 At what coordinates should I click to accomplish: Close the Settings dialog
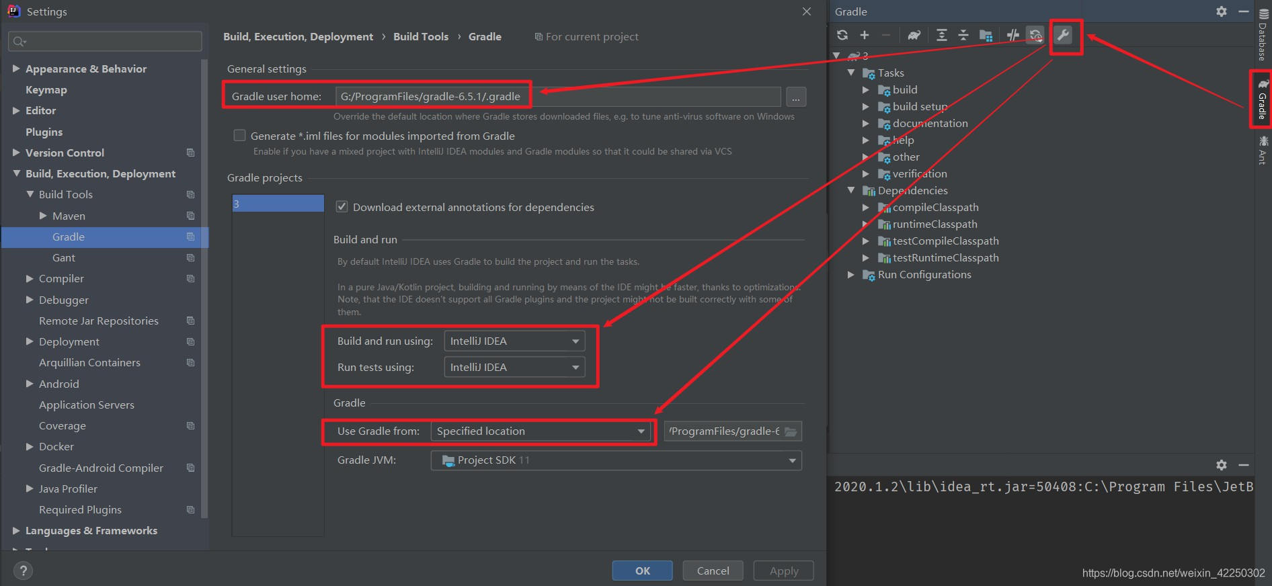click(x=807, y=11)
